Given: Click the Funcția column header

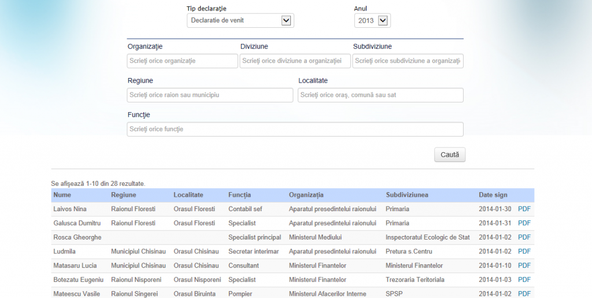Looking at the screenshot, I should pyautogui.click(x=239, y=195).
